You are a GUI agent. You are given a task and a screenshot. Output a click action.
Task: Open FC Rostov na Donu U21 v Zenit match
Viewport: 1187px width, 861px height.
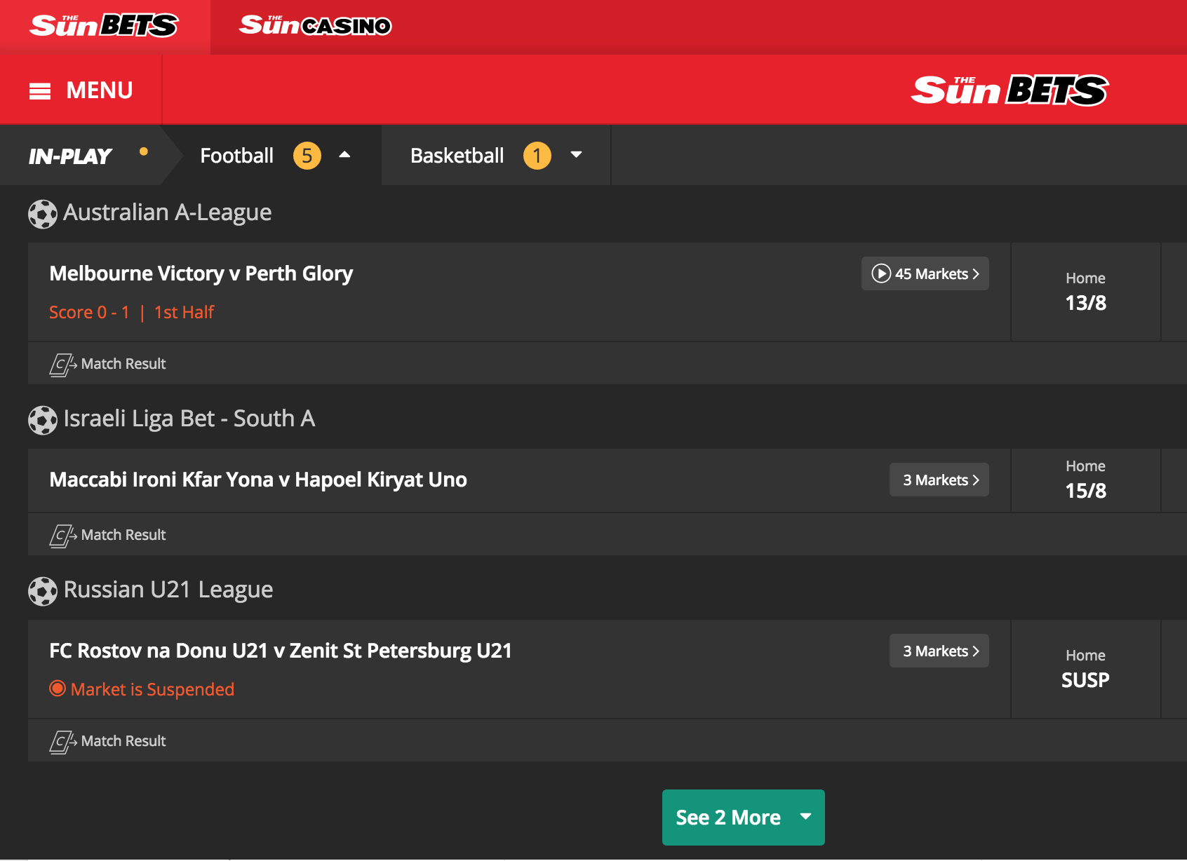(281, 651)
